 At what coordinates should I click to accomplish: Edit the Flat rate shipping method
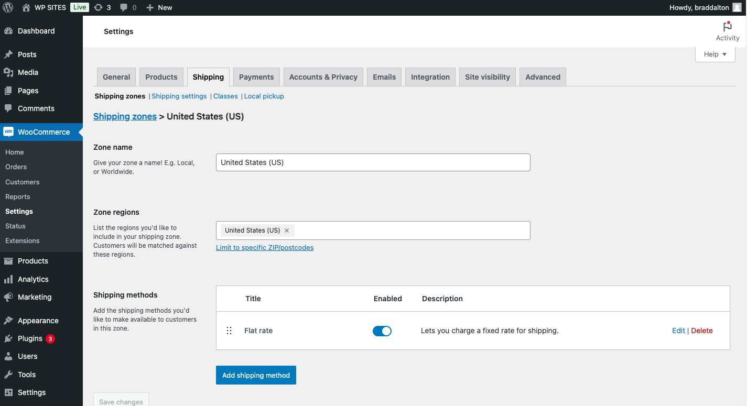[678, 331]
